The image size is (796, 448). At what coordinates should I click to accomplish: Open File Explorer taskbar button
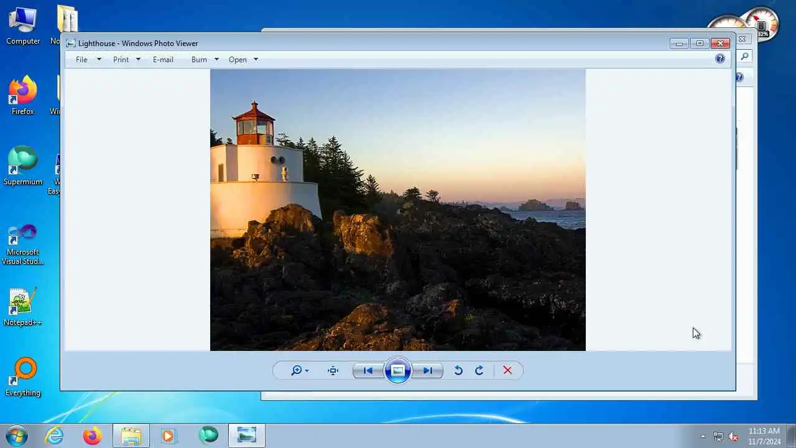pyautogui.click(x=131, y=436)
